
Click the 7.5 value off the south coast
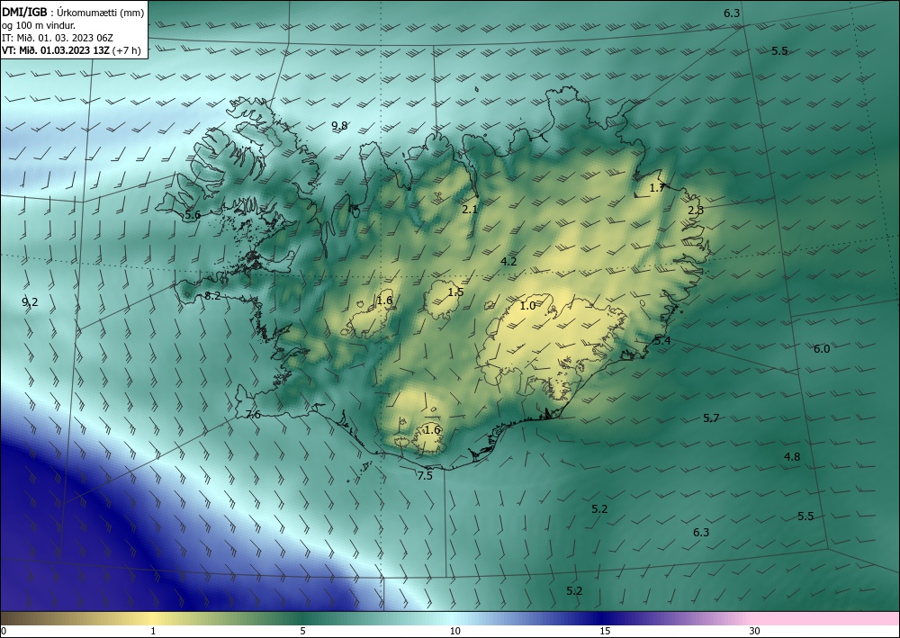[x=425, y=476]
